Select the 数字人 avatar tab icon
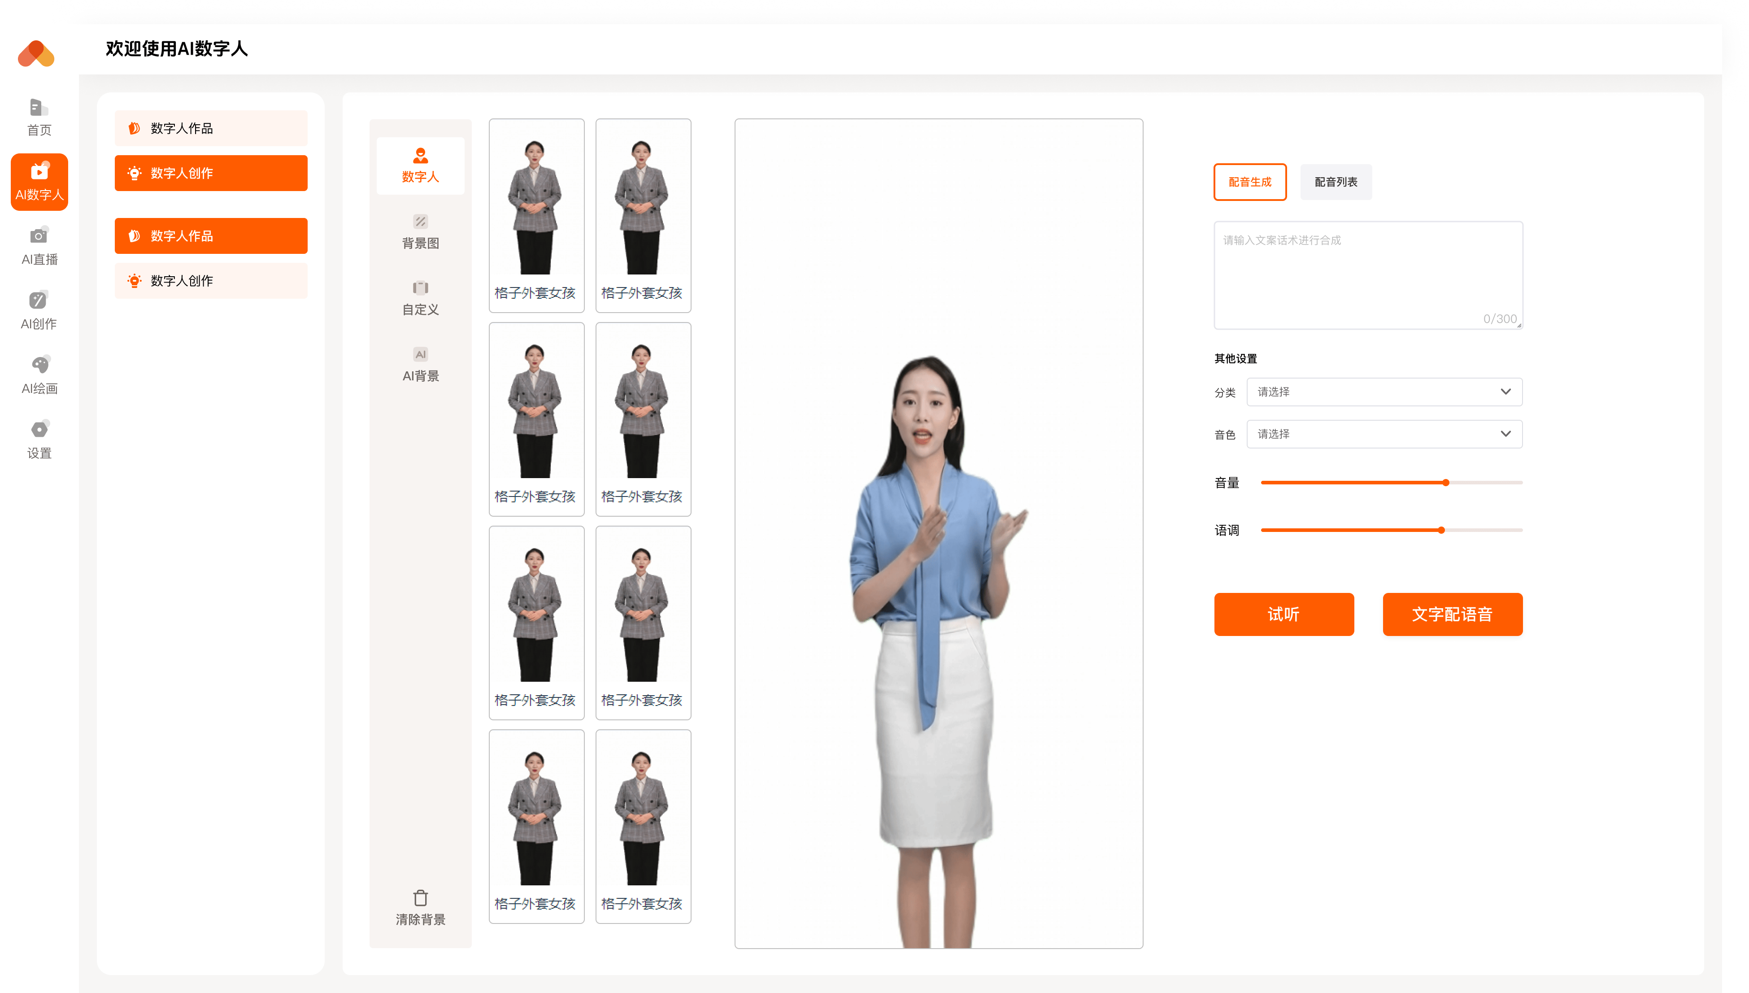This screenshot has height=993, width=1749. pyautogui.click(x=420, y=156)
